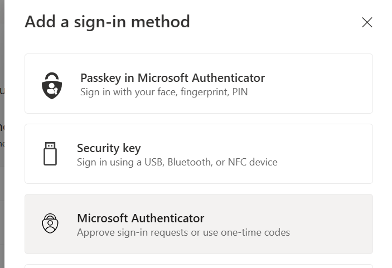Click "Sign in using a USB, Bluetooth, or NFC device"
The height and width of the screenshot is (268, 392).
pyautogui.click(x=177, y=162)
